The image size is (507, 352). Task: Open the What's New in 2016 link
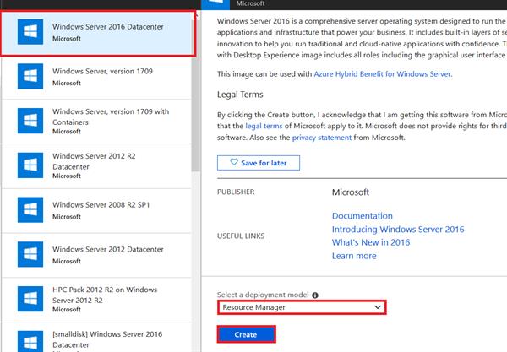coord(370,243)
